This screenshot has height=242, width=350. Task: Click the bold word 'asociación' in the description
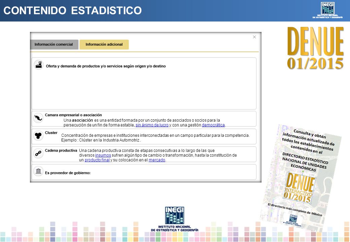click(x=82, y=120)
